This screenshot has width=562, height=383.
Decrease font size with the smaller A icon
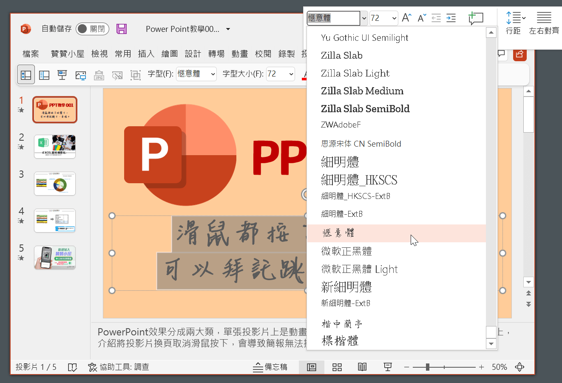(x=421, y=18)
